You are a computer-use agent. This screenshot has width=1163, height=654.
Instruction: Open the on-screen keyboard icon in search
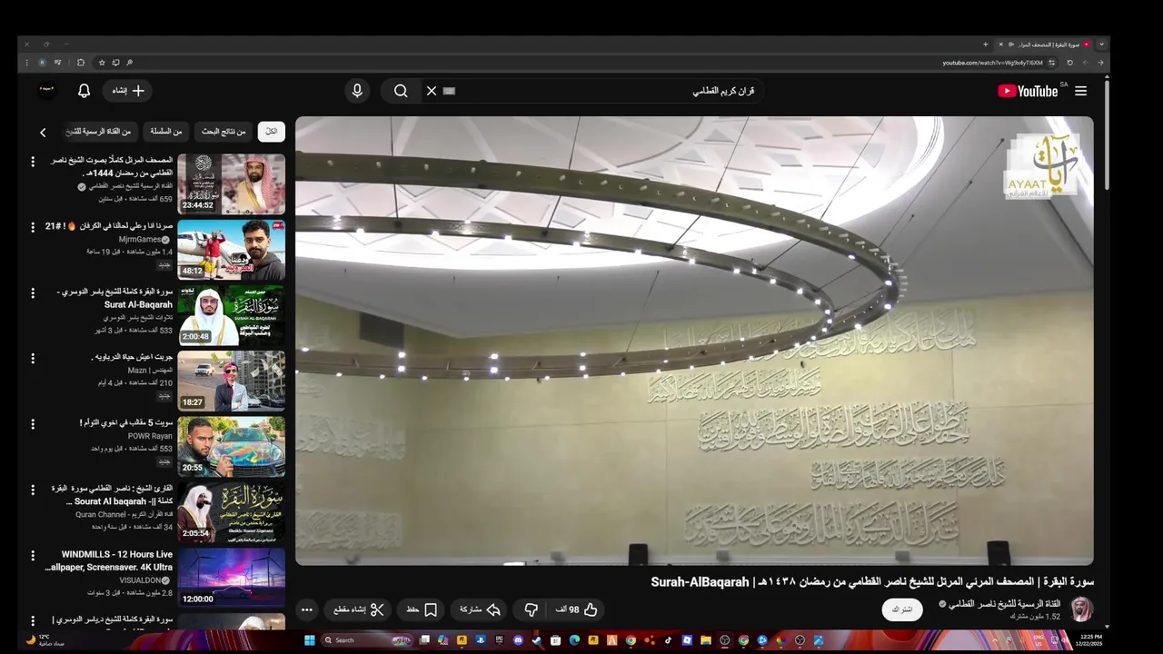click(449, 91)
